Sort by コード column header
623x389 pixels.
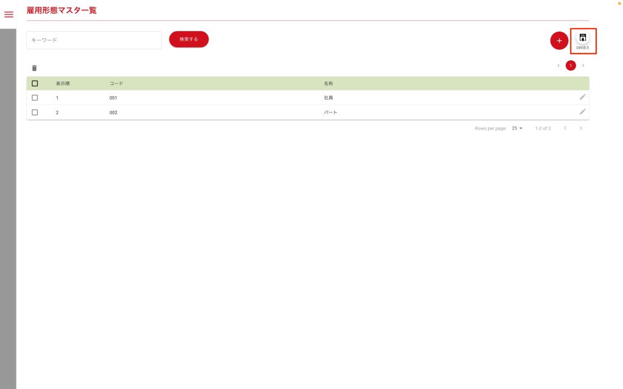click(x=116, y=83)
